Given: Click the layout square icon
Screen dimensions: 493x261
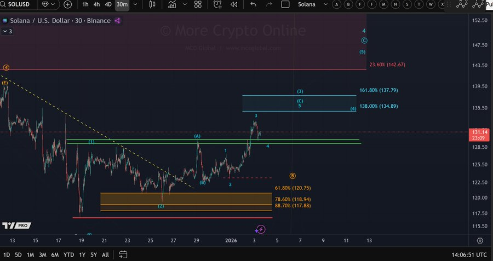Looking at the screenshot, I should click(285, 4).
